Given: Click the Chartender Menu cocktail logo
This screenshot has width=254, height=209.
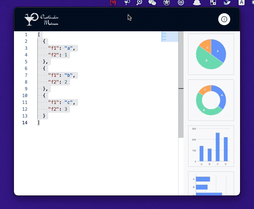Looking at the screenshot, I should click(41, 19).
